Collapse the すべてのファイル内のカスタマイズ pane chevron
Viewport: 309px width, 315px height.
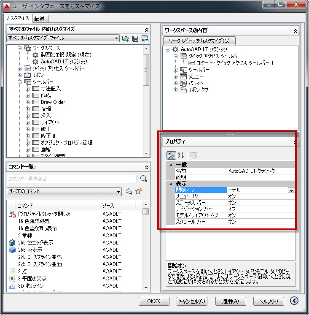tap(147, 30)
